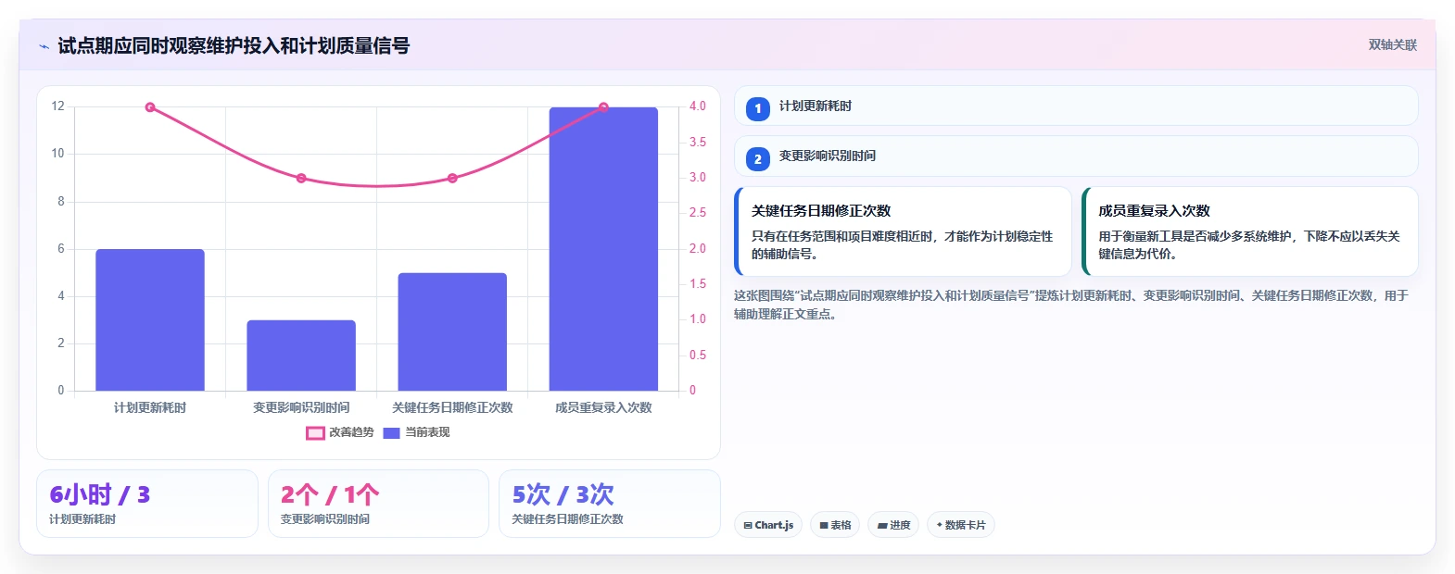Click the chart summary paragraph starting 这张图围绕
Image resolution: width=1455 pixels, height=574 pixels.
click(x=1071, y=305)
